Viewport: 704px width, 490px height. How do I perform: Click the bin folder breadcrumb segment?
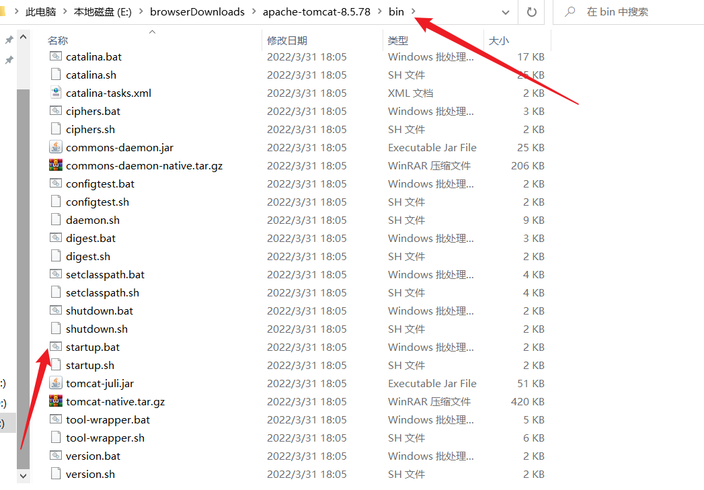click(396, 11)
